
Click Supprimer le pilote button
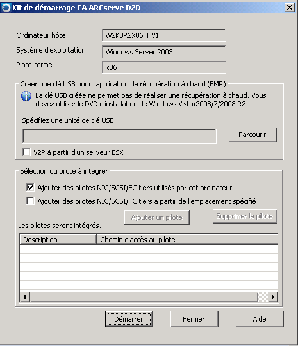(245, 216)
